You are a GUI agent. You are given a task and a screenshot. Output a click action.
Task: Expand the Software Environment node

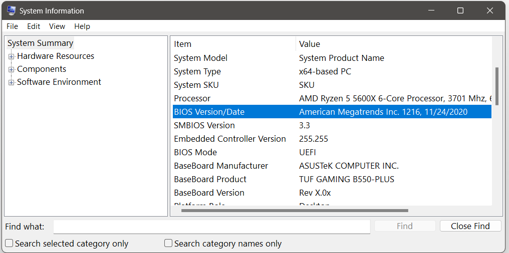click(12, 82)
